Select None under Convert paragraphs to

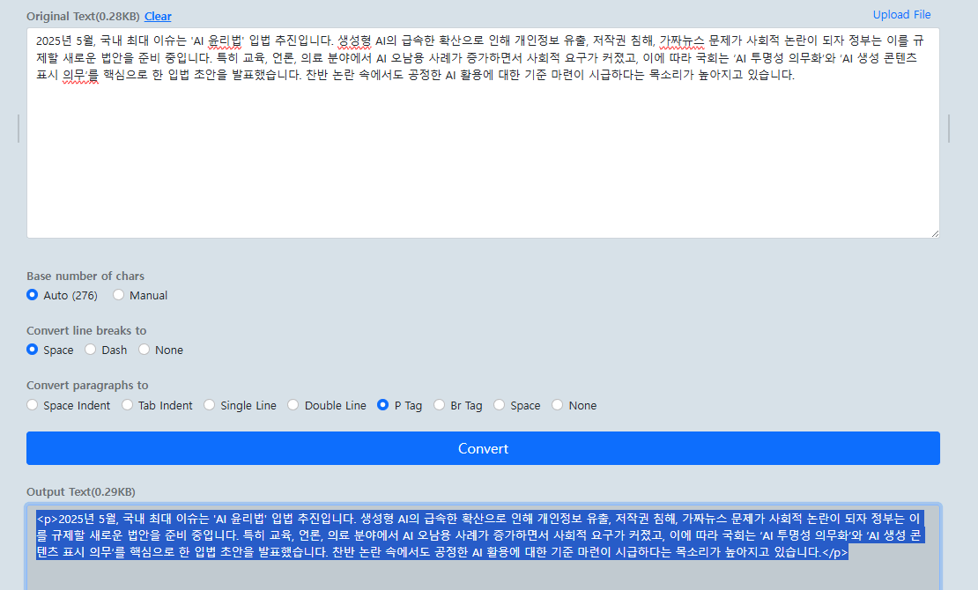click(x=556, y=405)
